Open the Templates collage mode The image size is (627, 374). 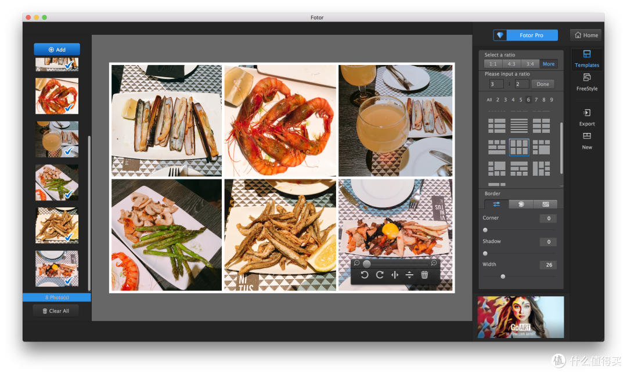click(587, 59)
